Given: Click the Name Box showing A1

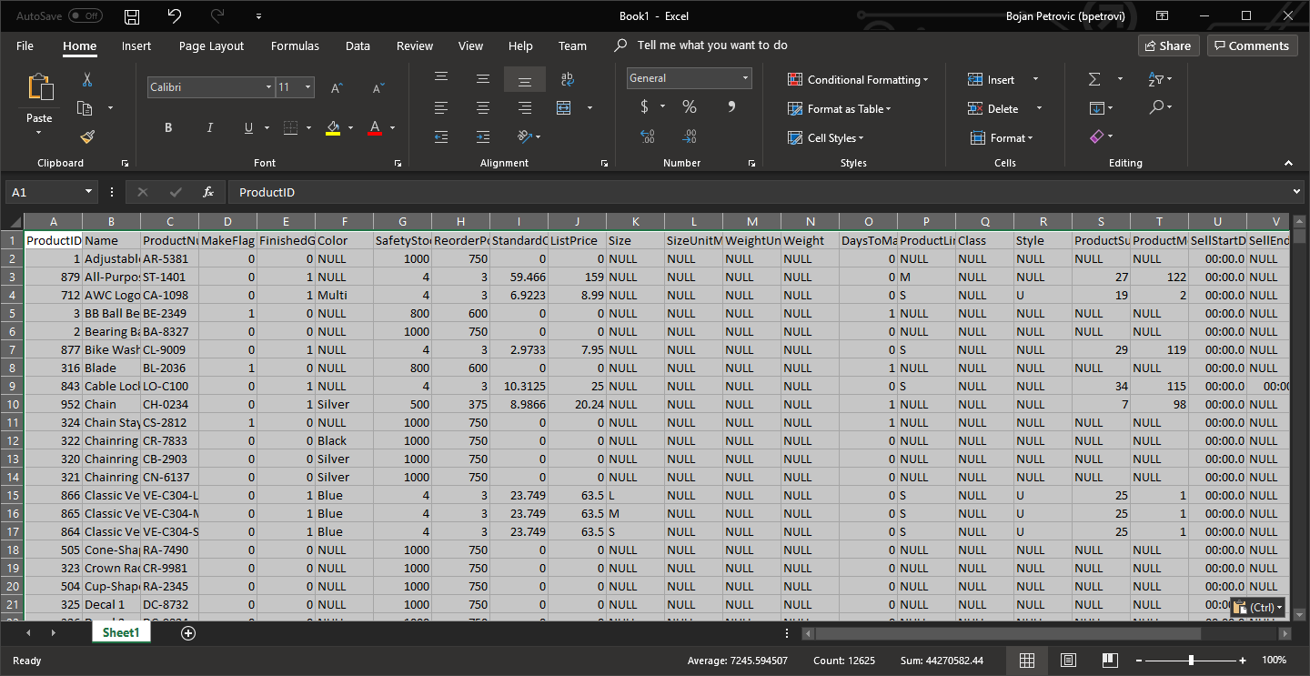Looking at the screenshot, I should click(x=45, y=192).
